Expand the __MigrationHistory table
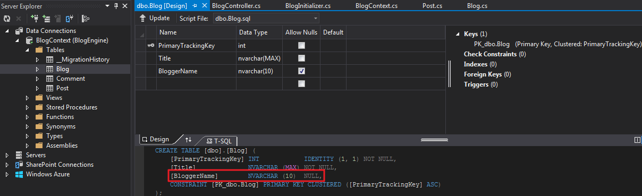 coord(38,59)
